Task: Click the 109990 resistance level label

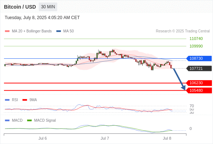Action: 196,46
